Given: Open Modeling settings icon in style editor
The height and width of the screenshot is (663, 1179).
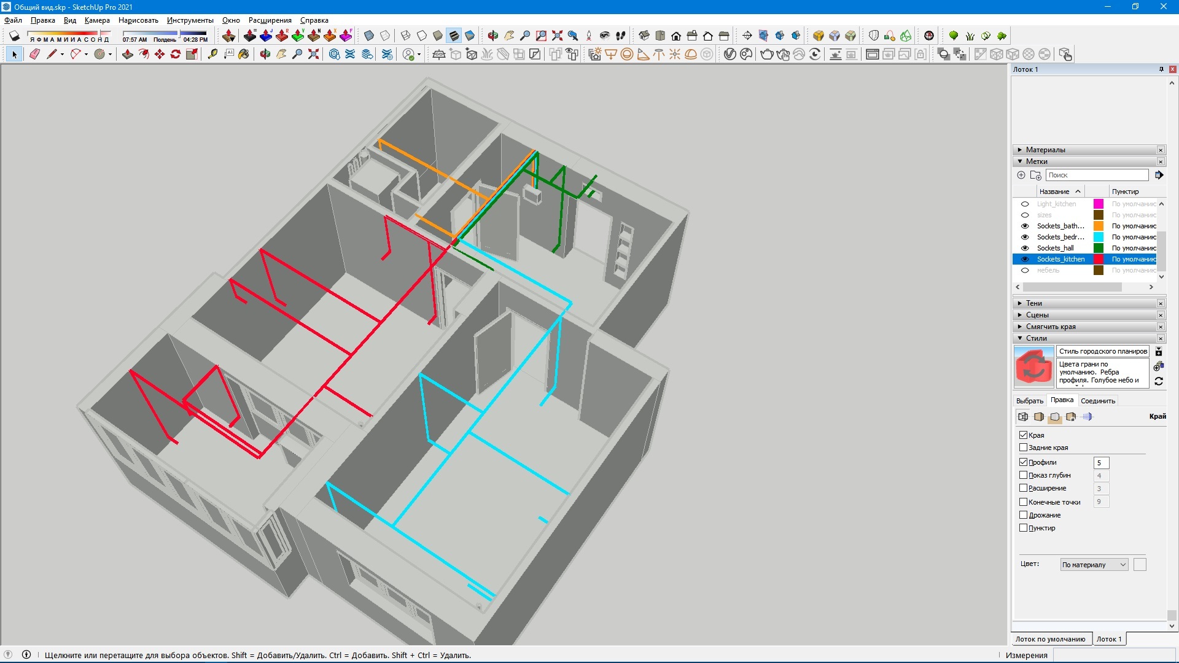Looking at the screenshot, I should 1087,417.
